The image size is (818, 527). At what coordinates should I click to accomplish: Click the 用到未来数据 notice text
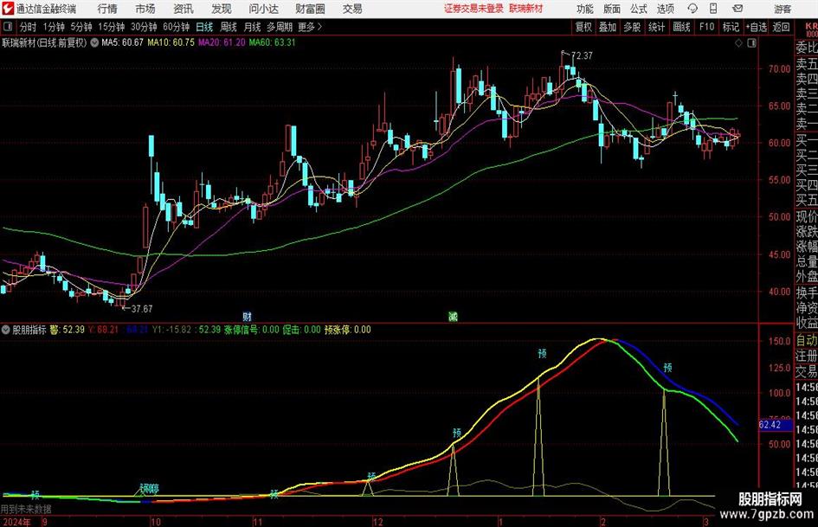coord(26,509)
